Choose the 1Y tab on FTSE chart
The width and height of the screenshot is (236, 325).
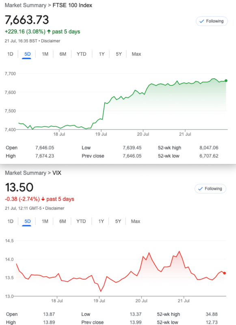tap(102, 54)
